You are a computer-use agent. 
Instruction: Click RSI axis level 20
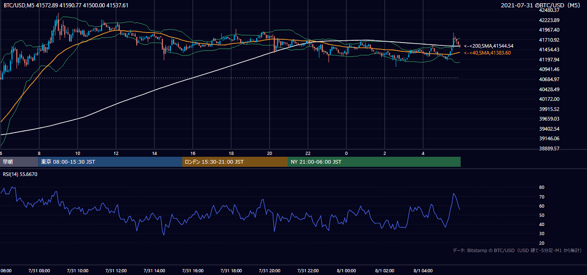pyautogui.click(x=542, y=243)
